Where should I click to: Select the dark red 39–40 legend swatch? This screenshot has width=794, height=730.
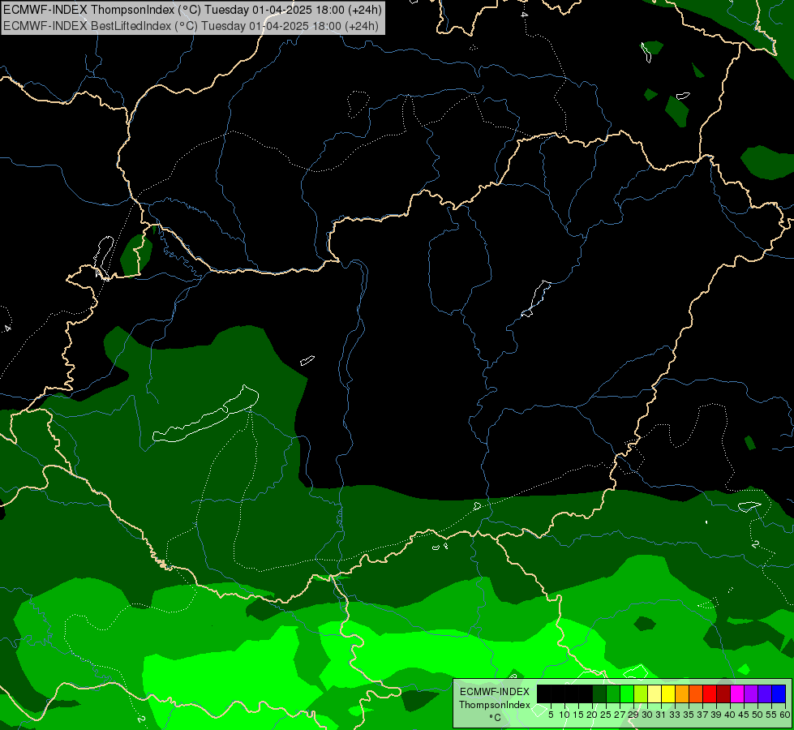723,693
